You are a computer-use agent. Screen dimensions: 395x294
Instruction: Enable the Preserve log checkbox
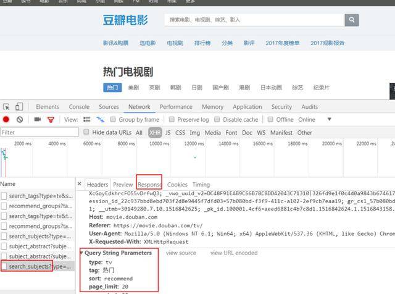click(x=172, y=119)
